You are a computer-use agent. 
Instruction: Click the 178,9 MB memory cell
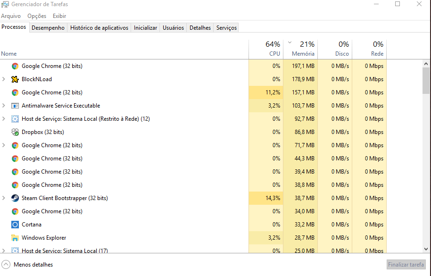point(300,79)
